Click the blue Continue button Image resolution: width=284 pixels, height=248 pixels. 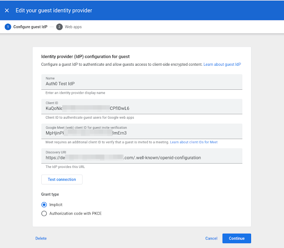[x=236, y=238]
